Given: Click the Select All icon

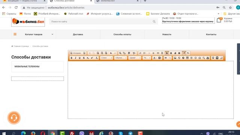Looking at the screenshot, I should [x=129, y=53].
